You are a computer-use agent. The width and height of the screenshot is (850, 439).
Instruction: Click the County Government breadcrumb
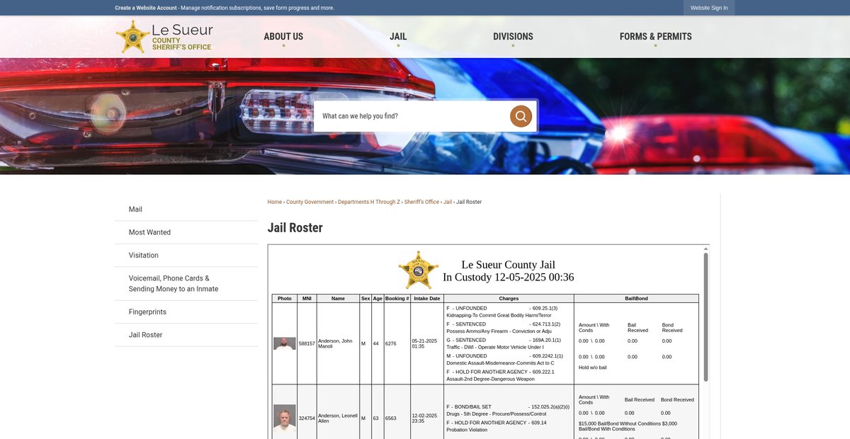[310, 202]
